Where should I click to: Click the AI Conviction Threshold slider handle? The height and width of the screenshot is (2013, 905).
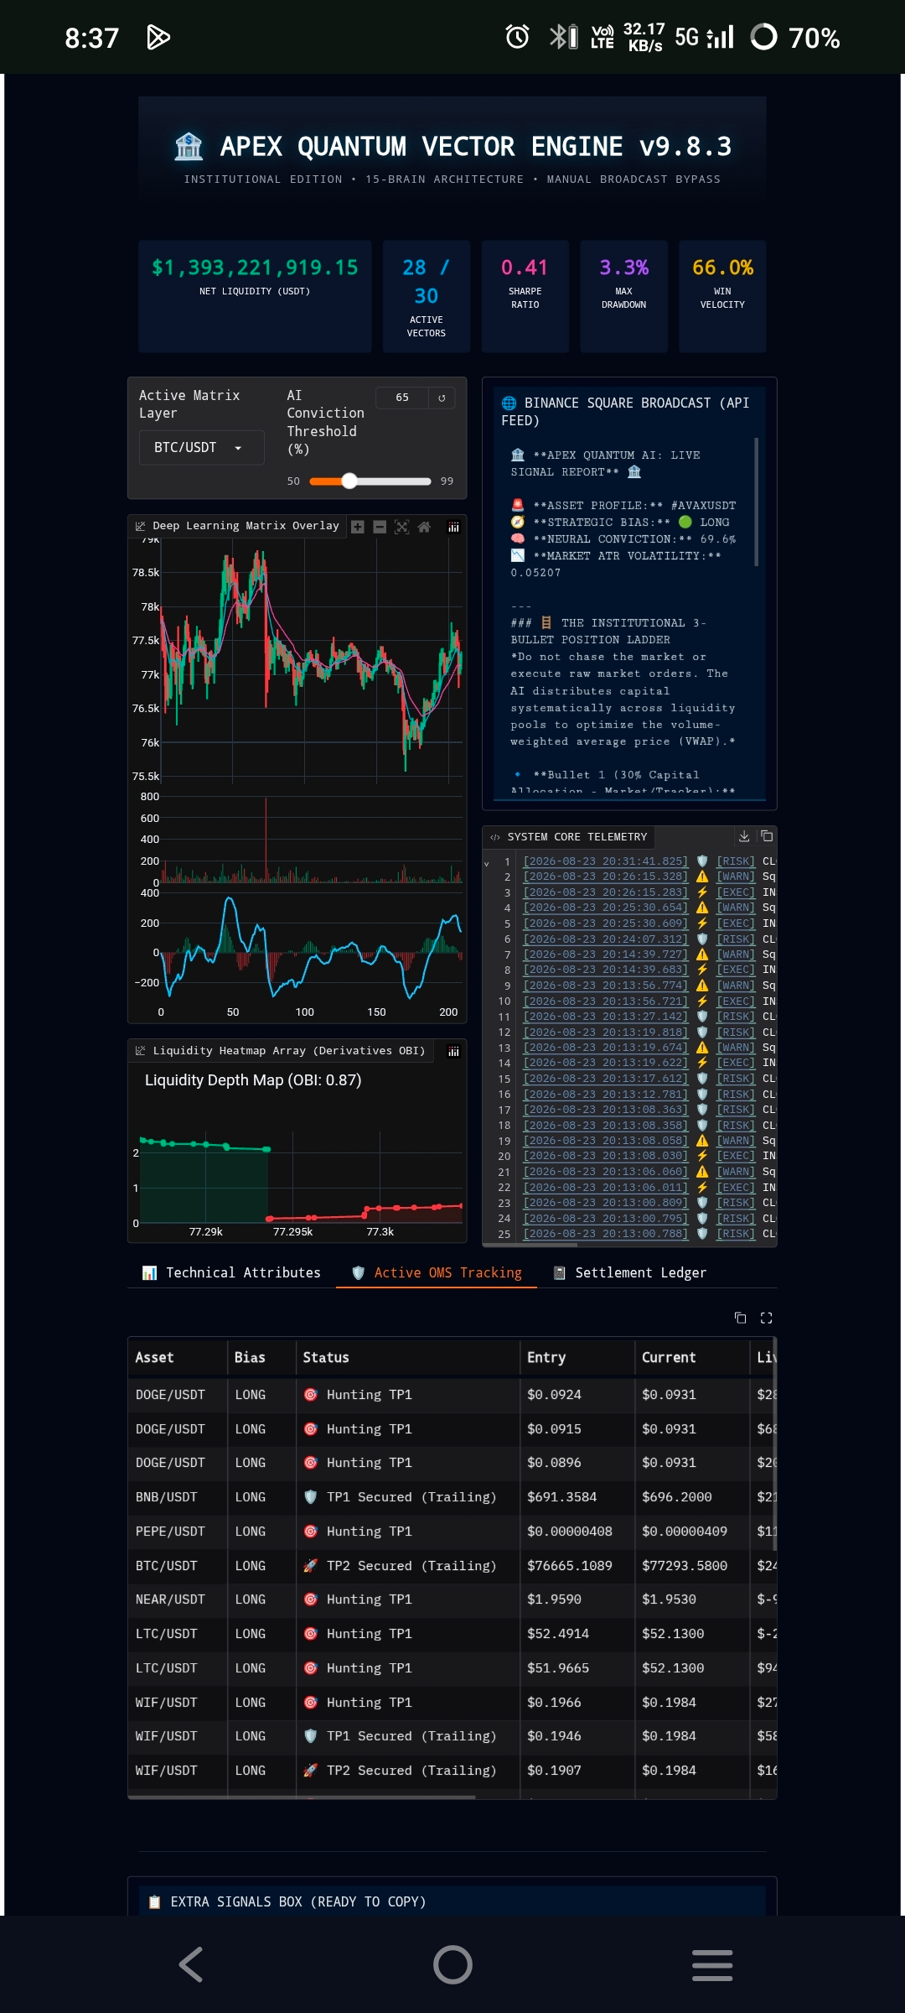[x=349, y=481]
